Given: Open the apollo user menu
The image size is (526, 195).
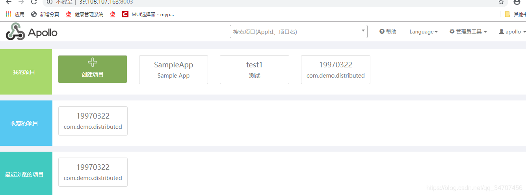Looking at the screenshot, I should coord(513,32).
